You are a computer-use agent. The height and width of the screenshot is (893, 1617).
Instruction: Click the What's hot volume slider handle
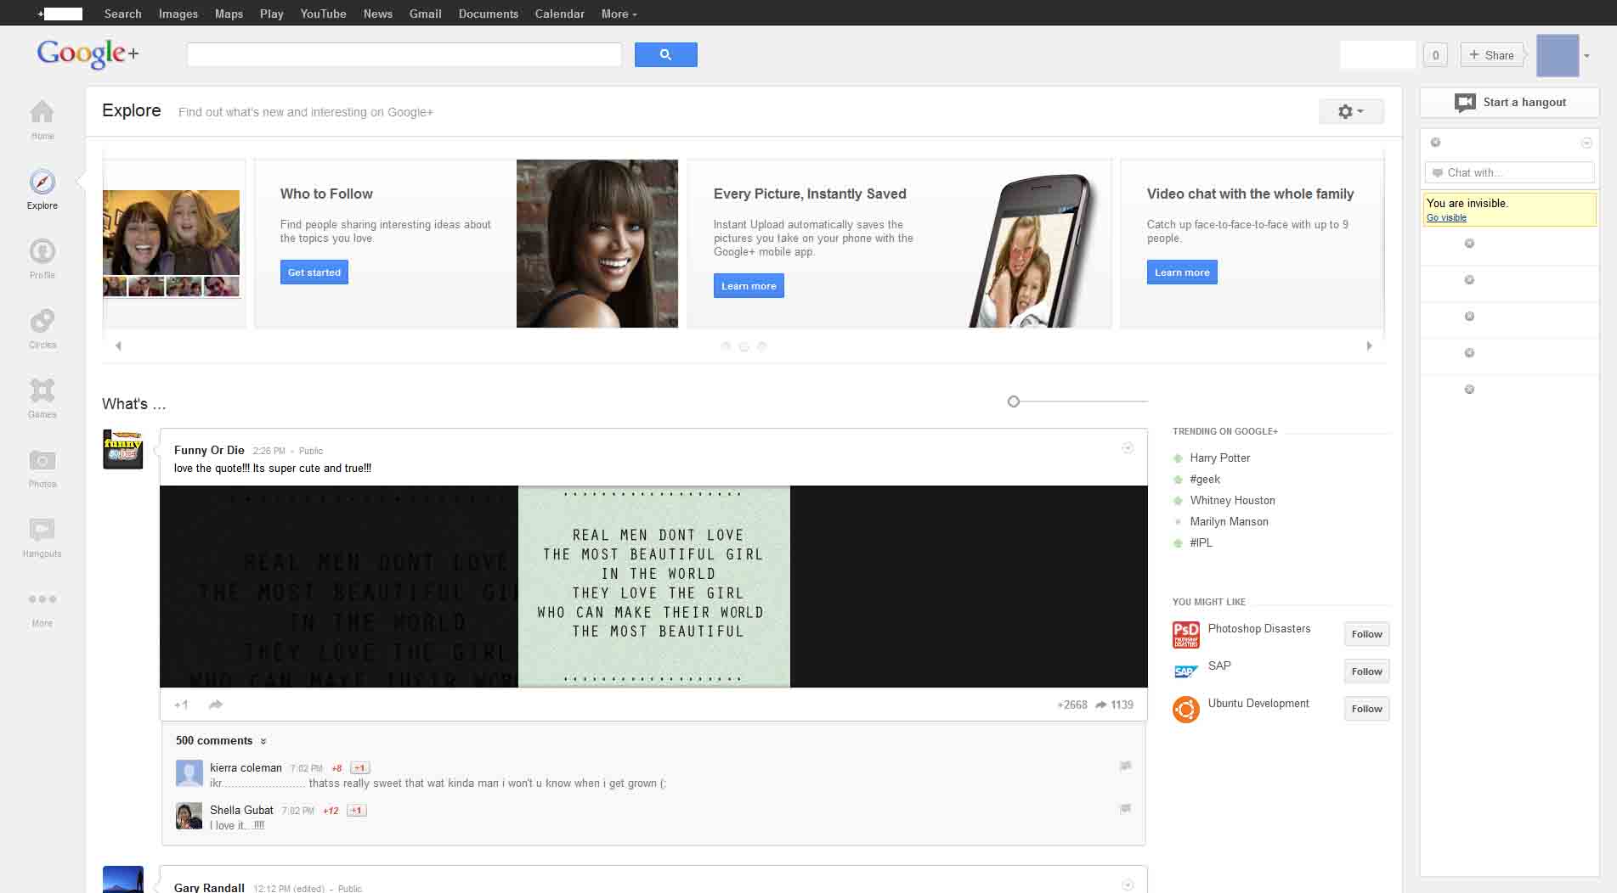[x=1013, y=402]
